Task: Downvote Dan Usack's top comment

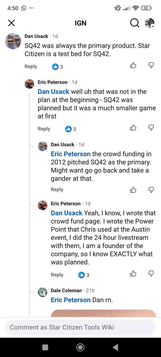Action: 151,65
